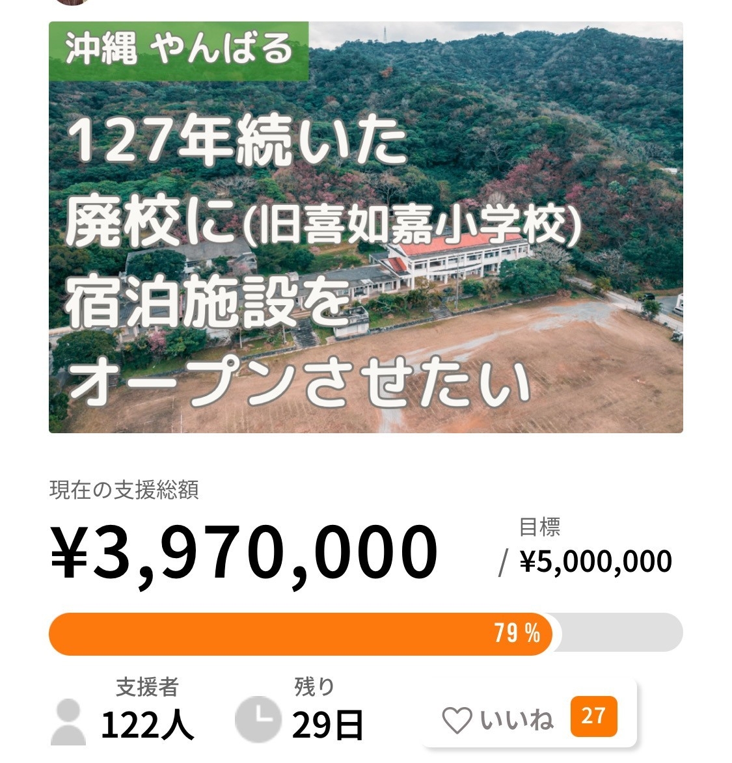This screenshot has height=763, width=732.
Task: Select the ¥3,970,000 total amount
Action: pyautogui.click(x=245, y=552)
